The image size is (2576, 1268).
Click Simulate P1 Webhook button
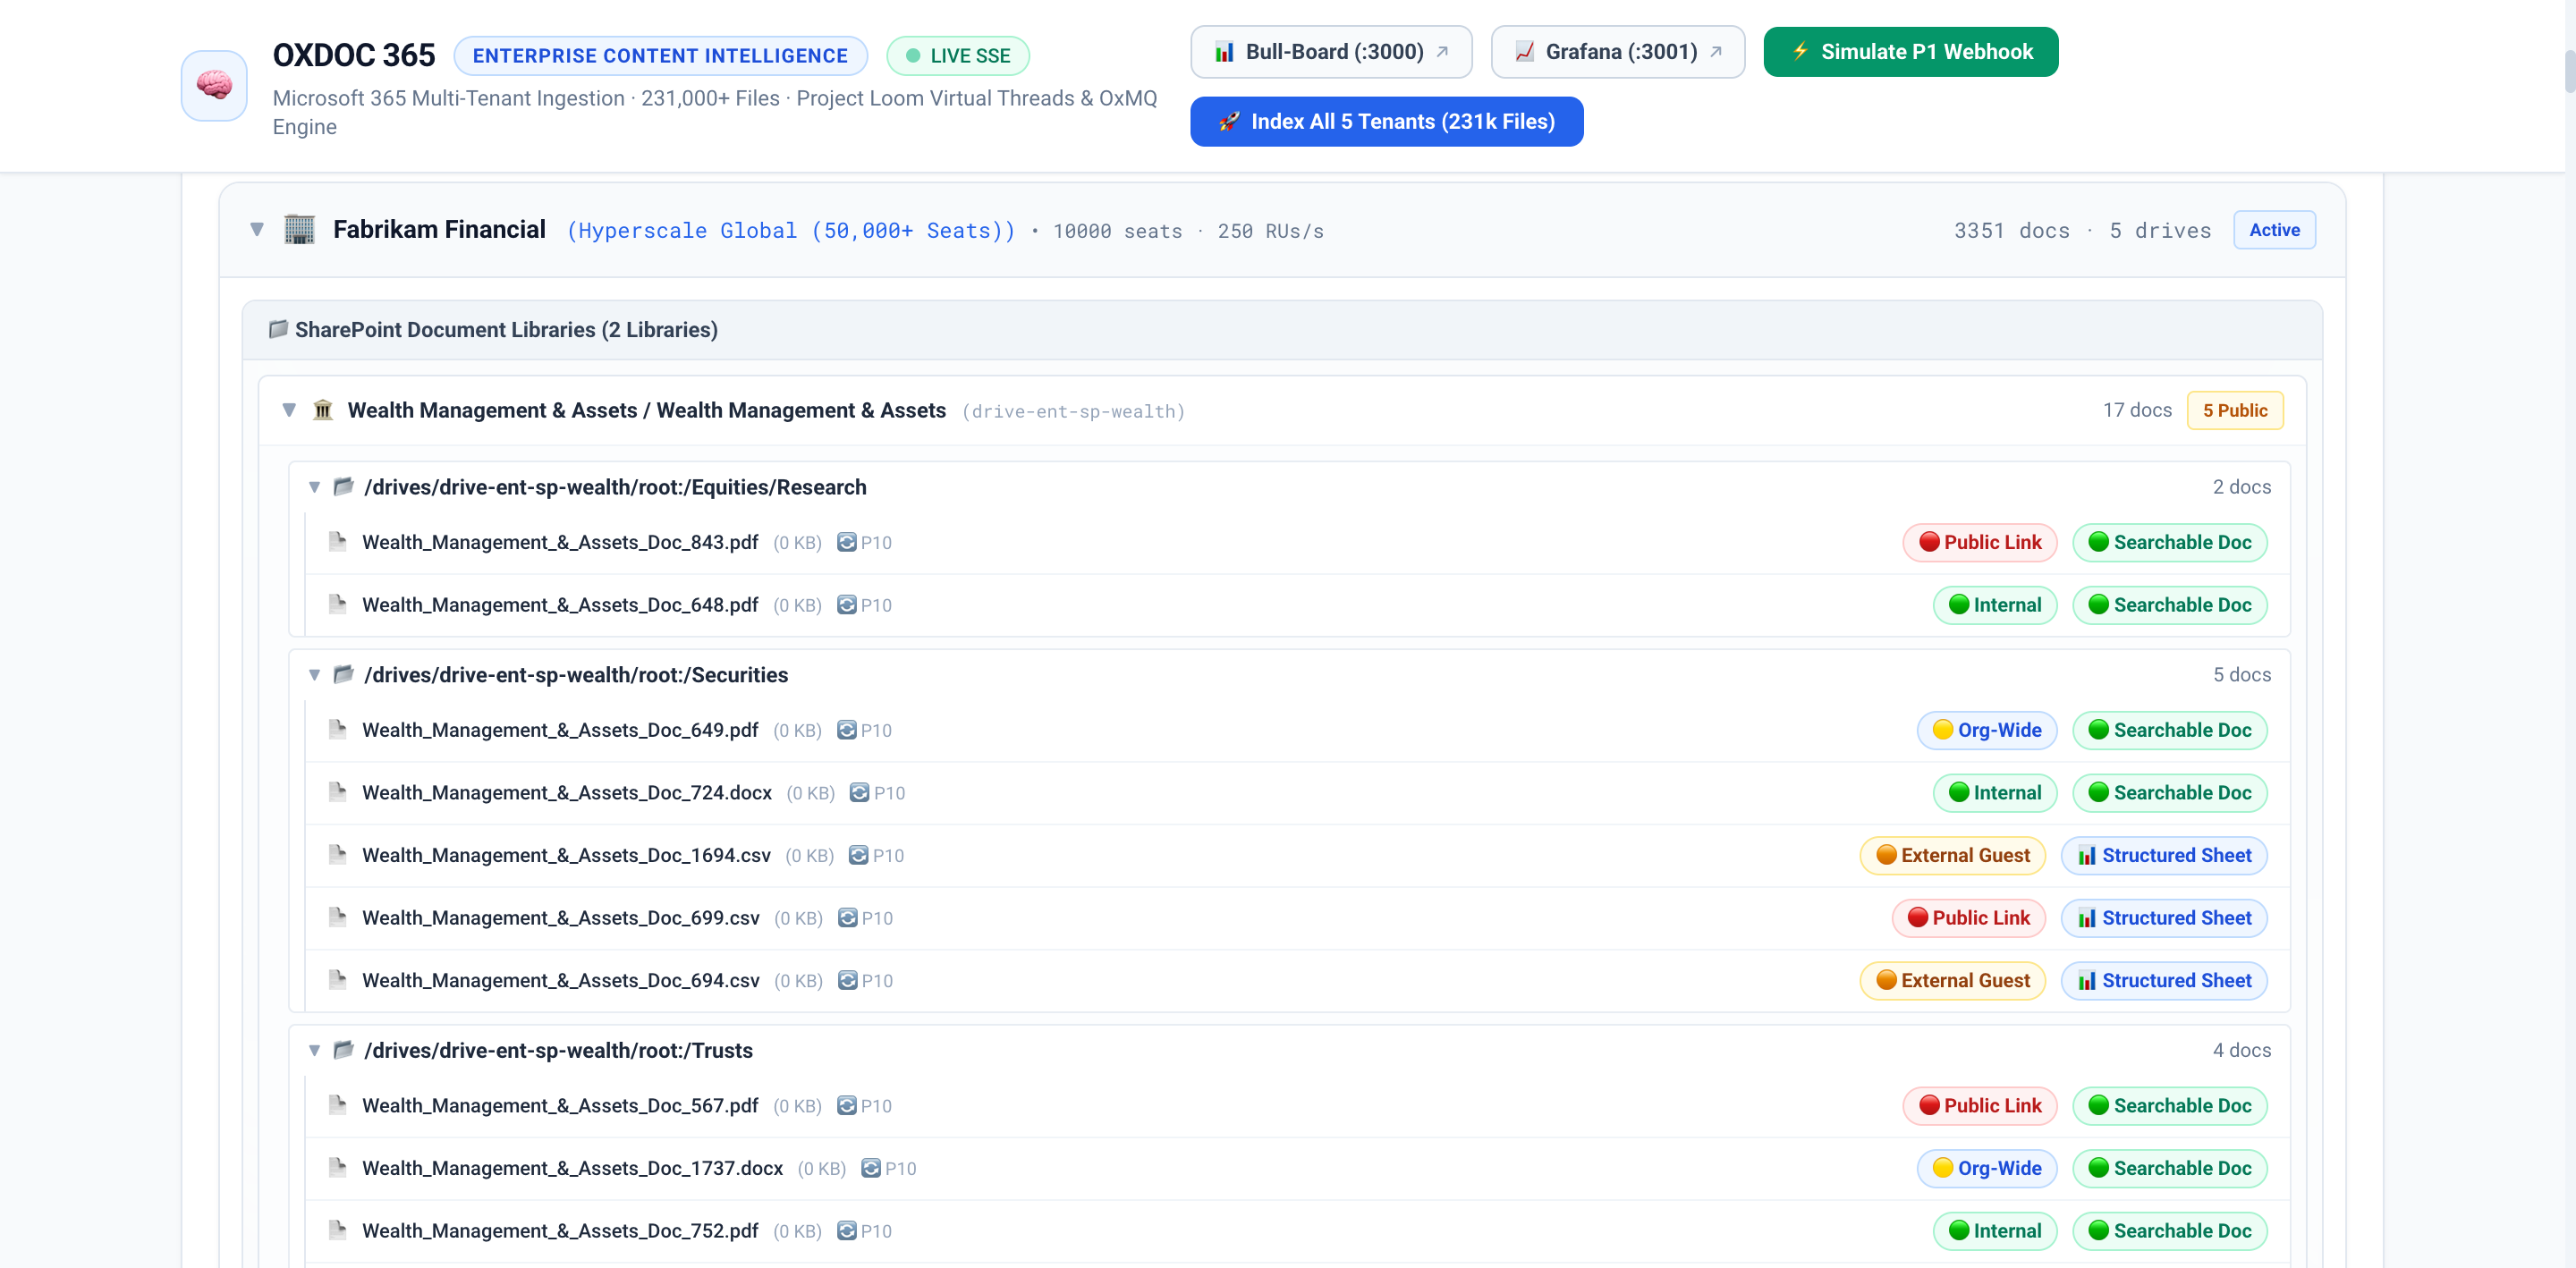point(1910,52)
